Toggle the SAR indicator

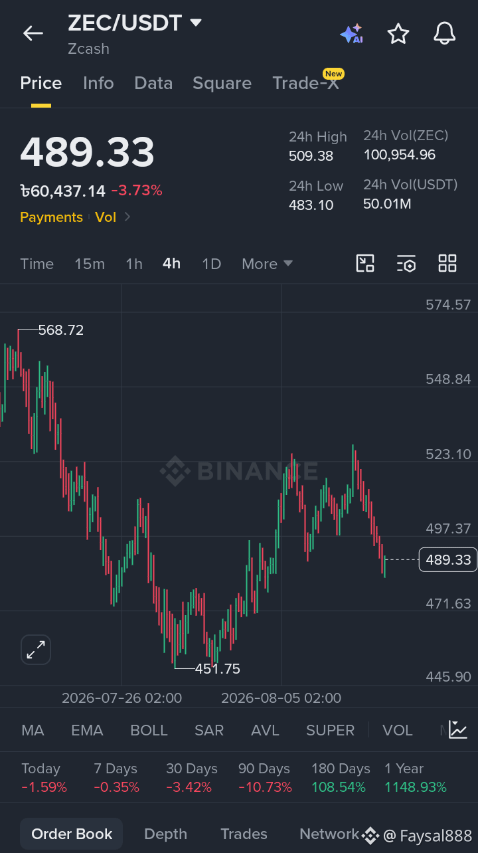point(208,730)
